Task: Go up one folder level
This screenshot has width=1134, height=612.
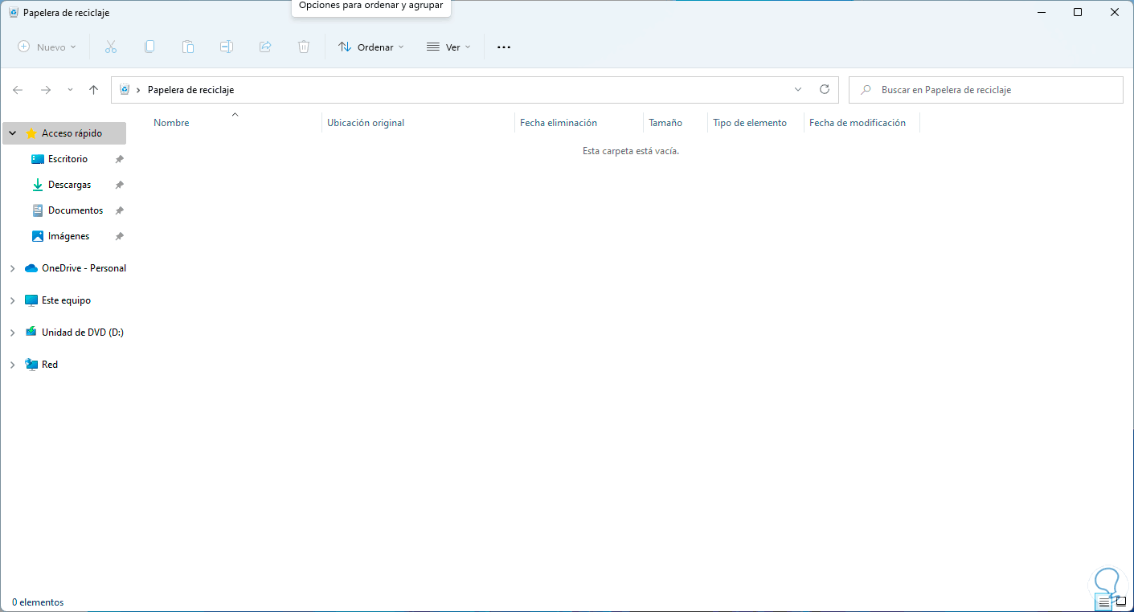Action: pyautogui.click(x=93, y=90)
